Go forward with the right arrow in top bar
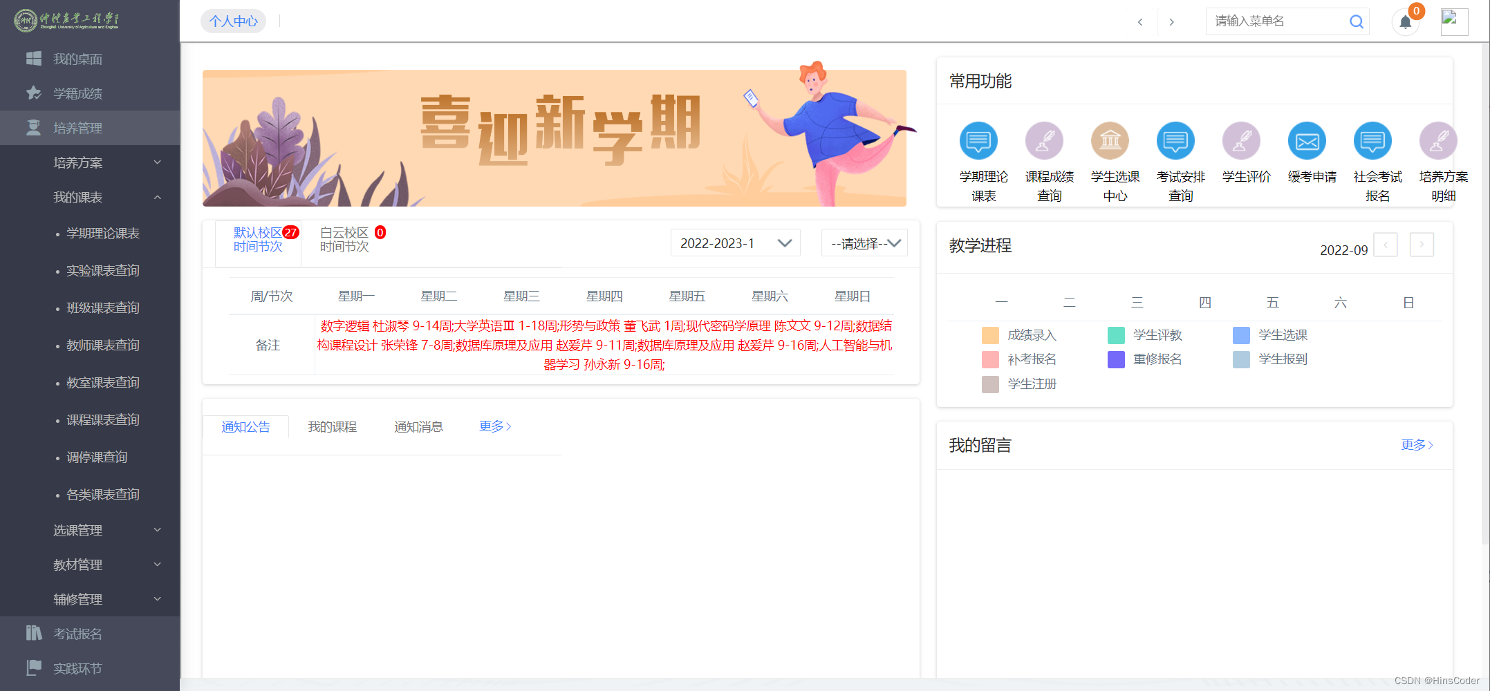This screenshot has height=691, width=1490. click(1171, 22)
